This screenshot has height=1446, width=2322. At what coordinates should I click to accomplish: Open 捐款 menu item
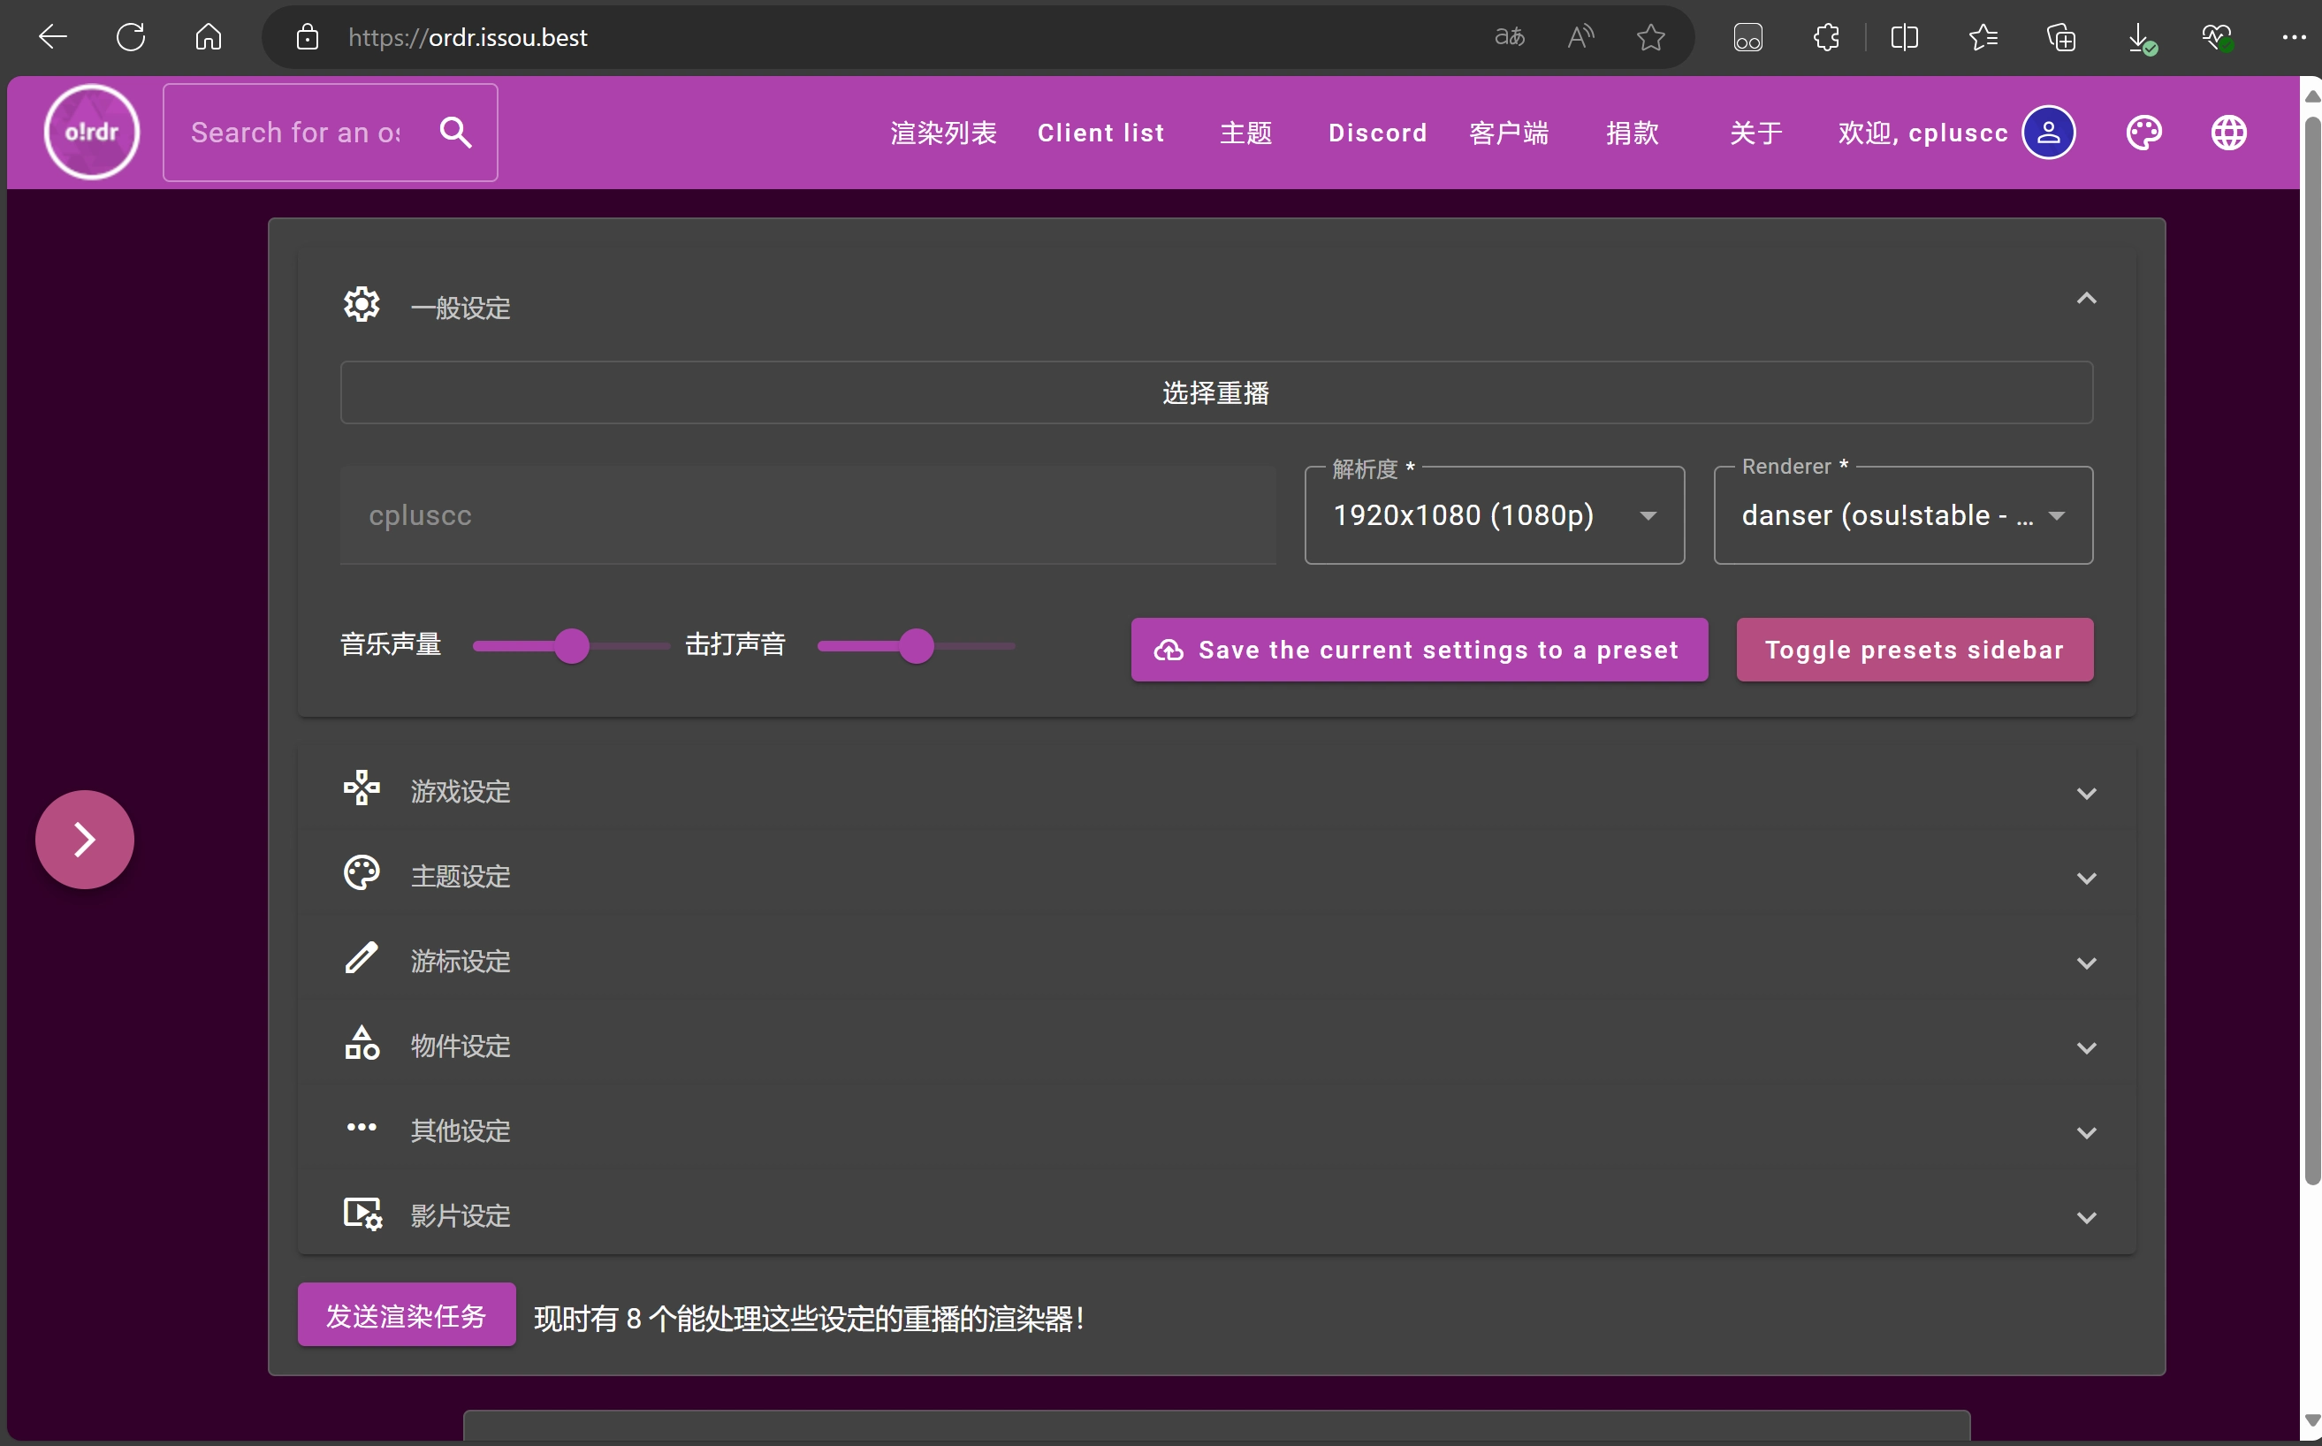(x=1632, y=133)
